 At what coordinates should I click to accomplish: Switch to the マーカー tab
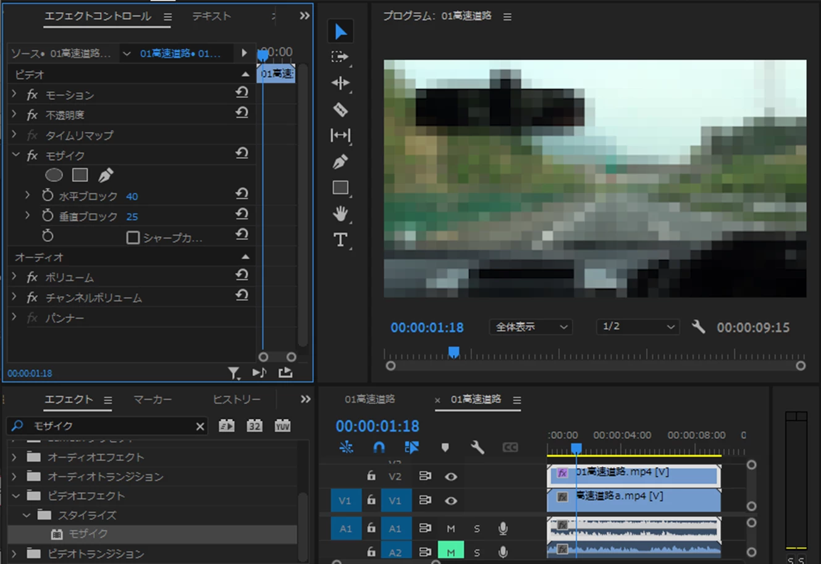pos(153,399)
